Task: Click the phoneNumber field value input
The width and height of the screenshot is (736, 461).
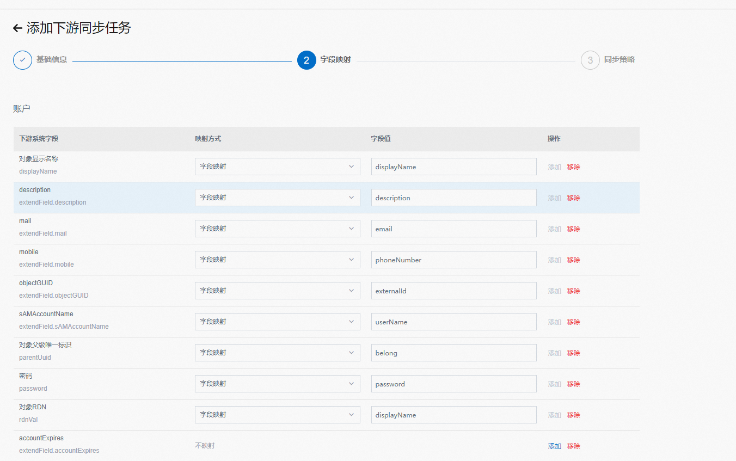Action: [x=453, y=260]
